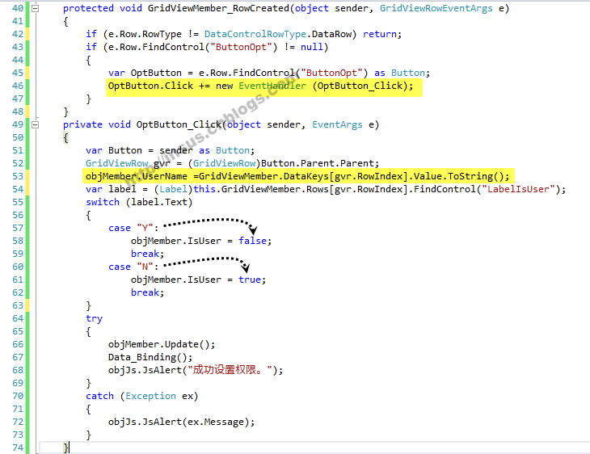Click the true value on line 61
The image size is (590, 454).
tap(250, 280)
